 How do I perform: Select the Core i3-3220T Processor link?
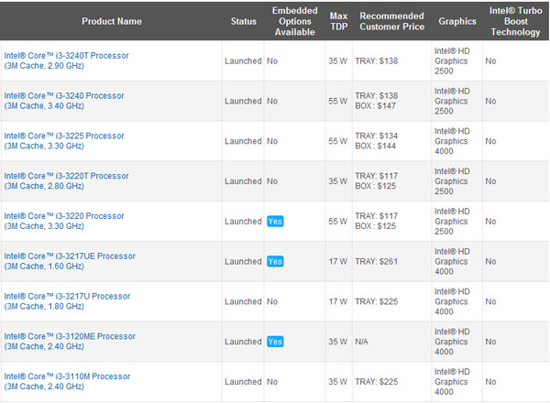click(66, 176)
